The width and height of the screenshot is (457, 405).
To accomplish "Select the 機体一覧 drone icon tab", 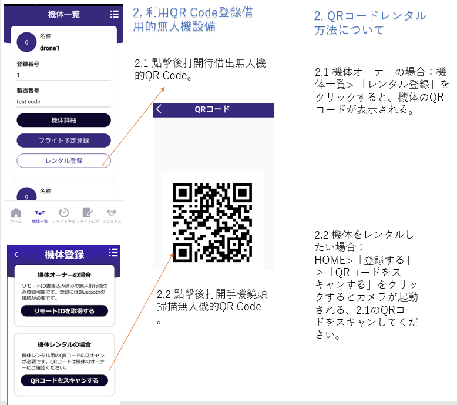I will tap(40, 216).
